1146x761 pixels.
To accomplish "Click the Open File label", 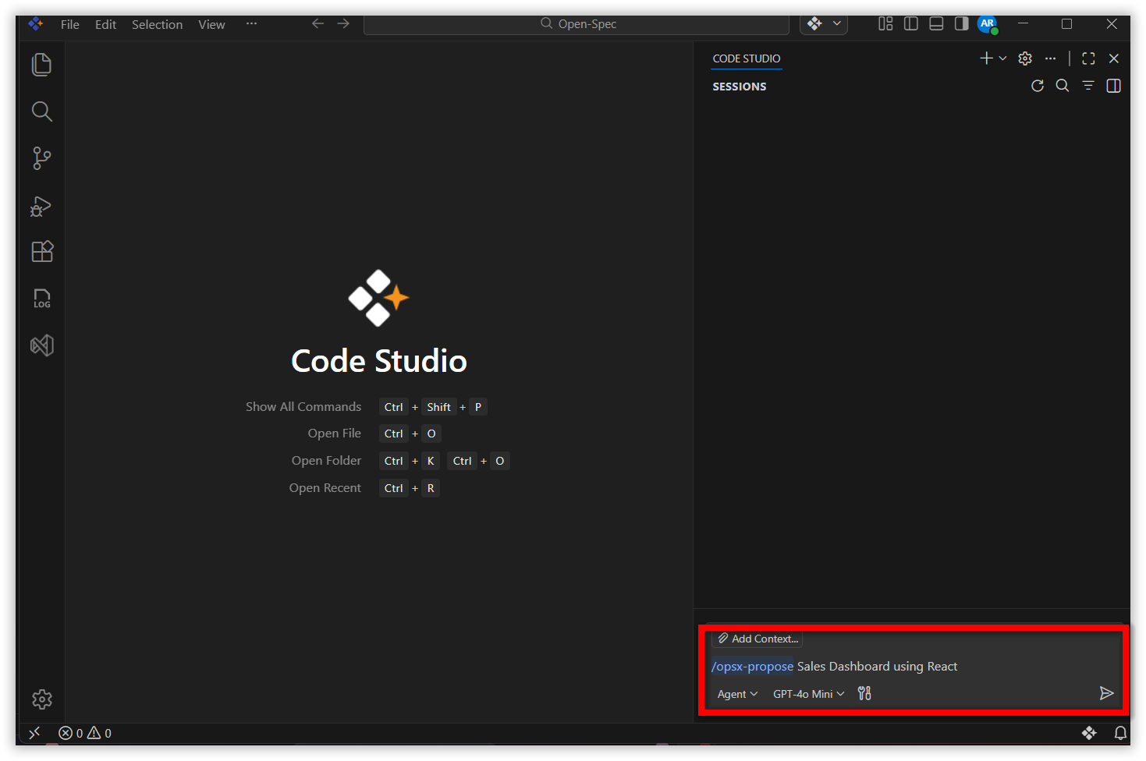I will [x=335, y=434].
